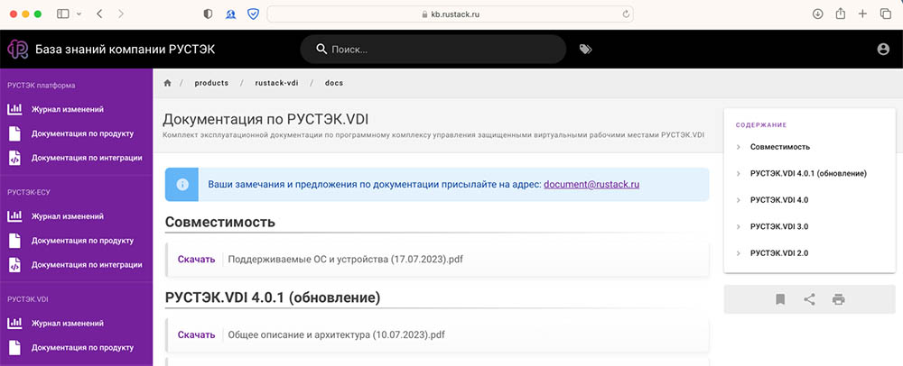903x366 pixels.
Task: Toggle the Safari sidebar button
Action: click(x=63, y=14)
